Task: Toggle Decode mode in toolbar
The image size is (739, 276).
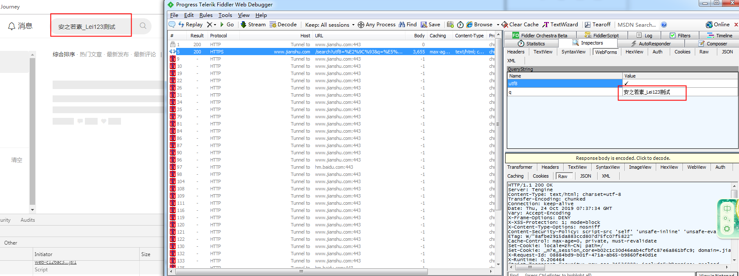Action: 283,25
